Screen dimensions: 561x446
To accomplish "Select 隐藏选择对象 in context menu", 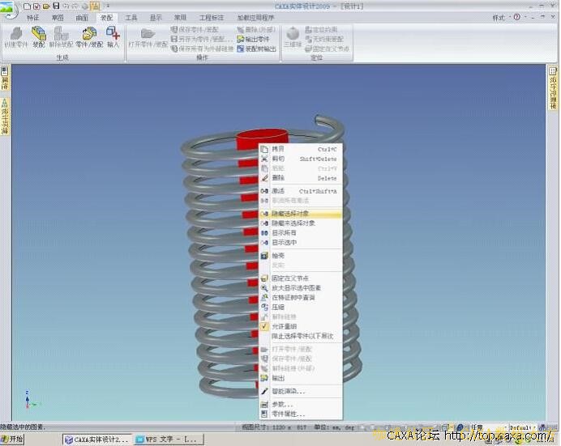I will [289, 213].
